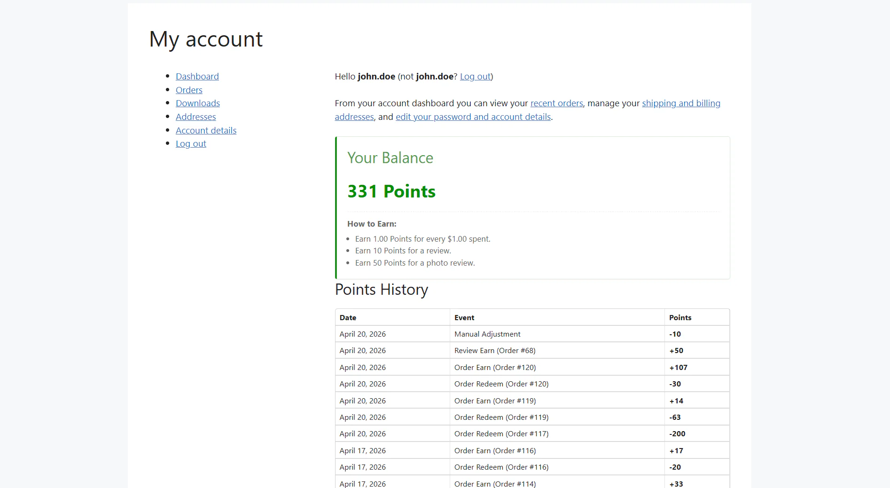Click the -10 points value
This screenshot has height=488, width=890.
pyautogui.click(x=675, y=334)
